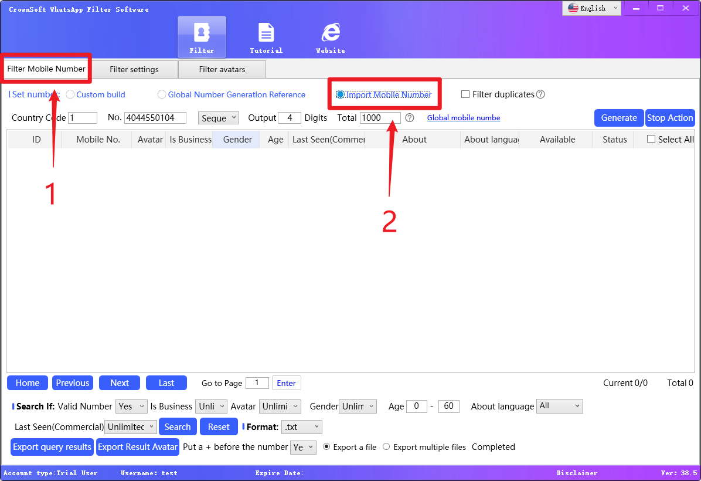Open the Website browser icon
The image size is (701, 481).
point(331,38)
